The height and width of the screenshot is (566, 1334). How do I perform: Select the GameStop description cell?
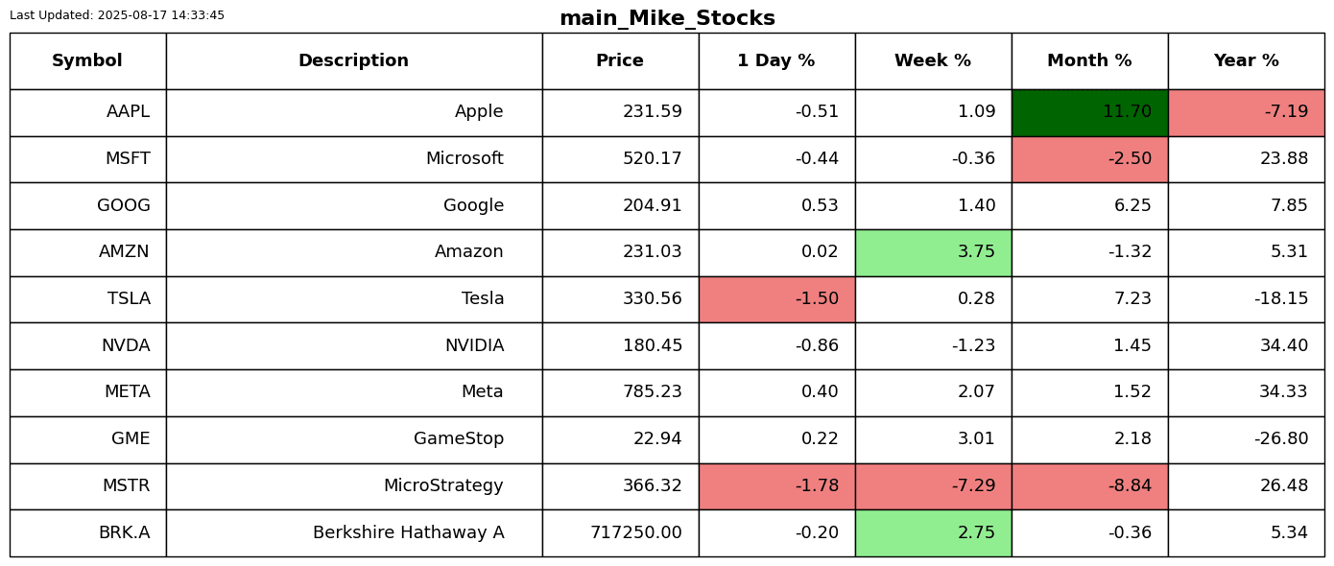[x=353, y=439]
